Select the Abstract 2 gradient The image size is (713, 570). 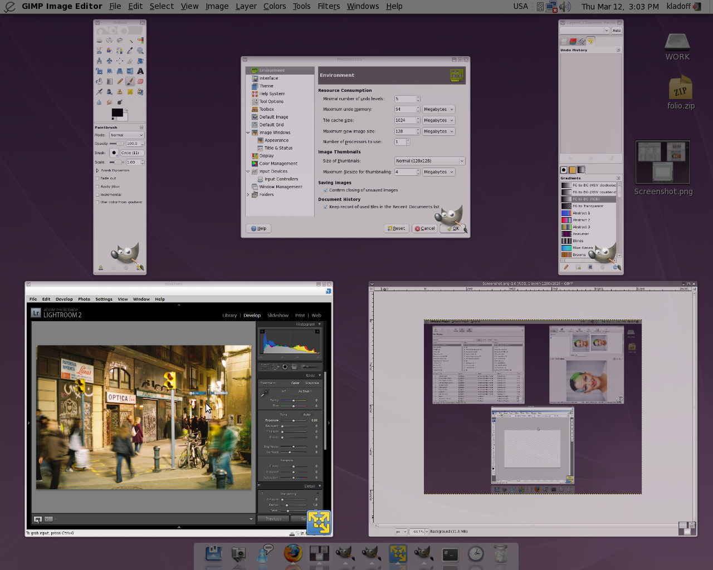[581, 220]
